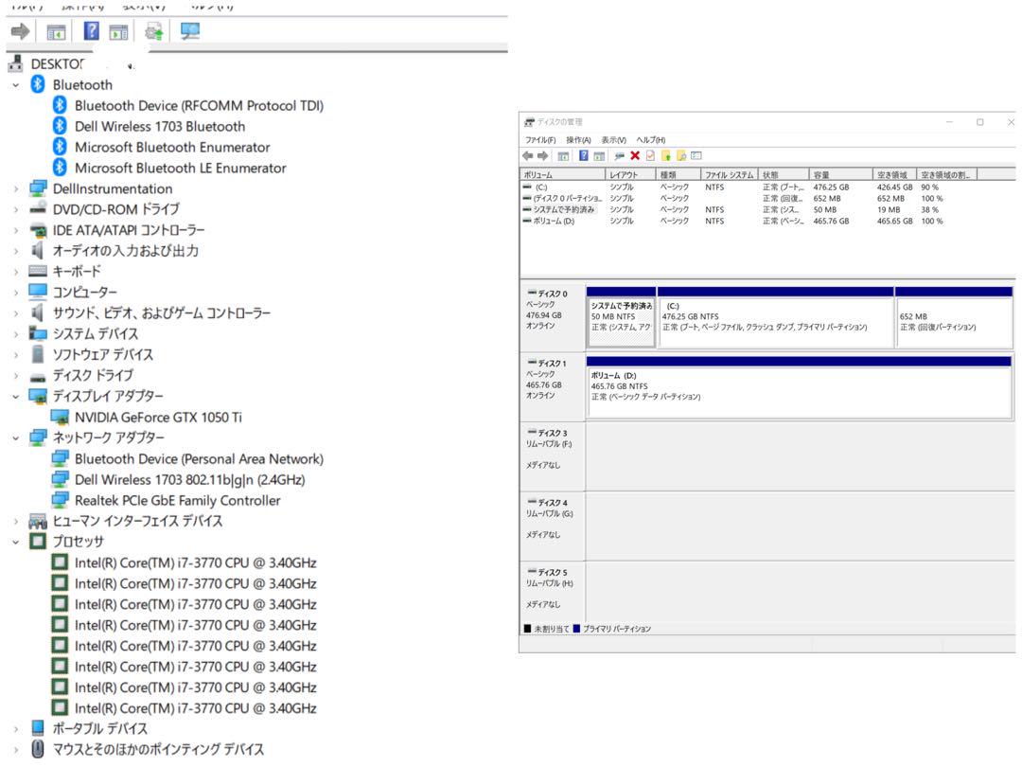
Task: Collapse the ディスプレイ アダプター node
Action: (x=16, y=397)
